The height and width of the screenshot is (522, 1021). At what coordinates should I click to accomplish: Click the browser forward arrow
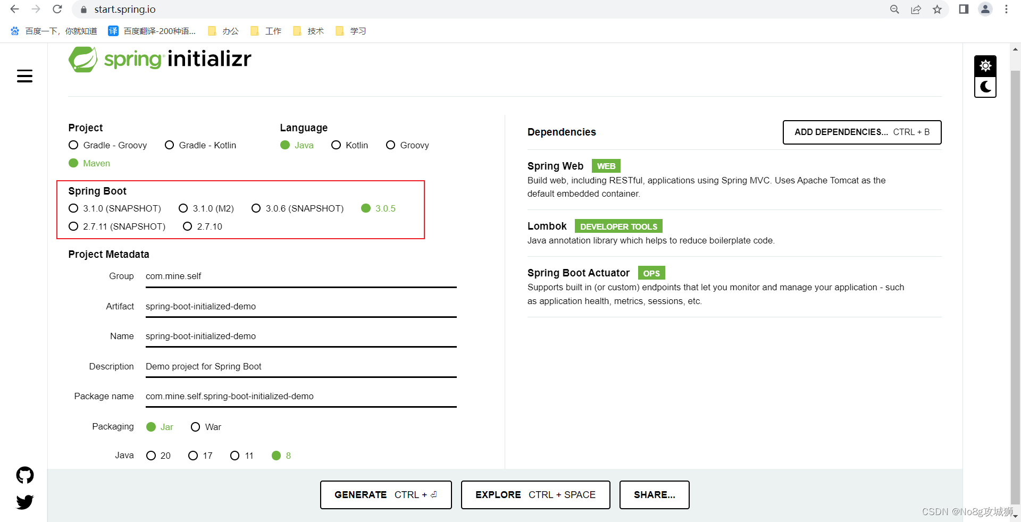[36, 9]
